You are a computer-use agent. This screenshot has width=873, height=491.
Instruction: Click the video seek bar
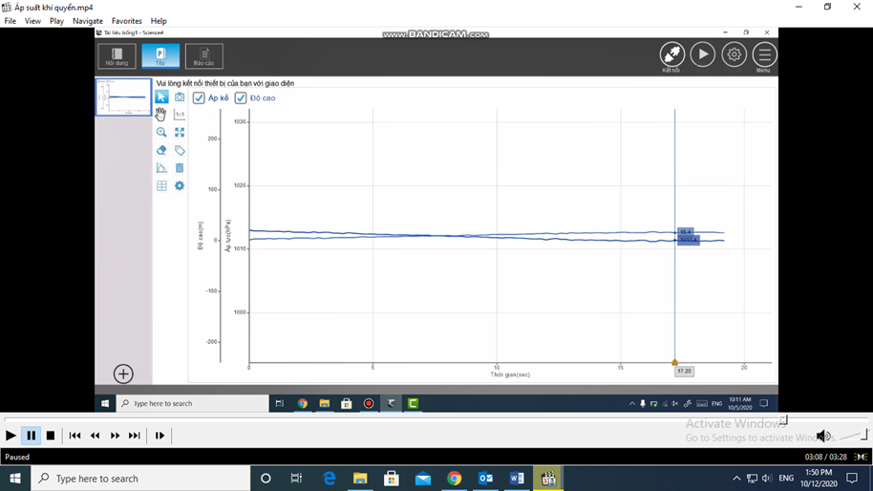pos(435,418)
